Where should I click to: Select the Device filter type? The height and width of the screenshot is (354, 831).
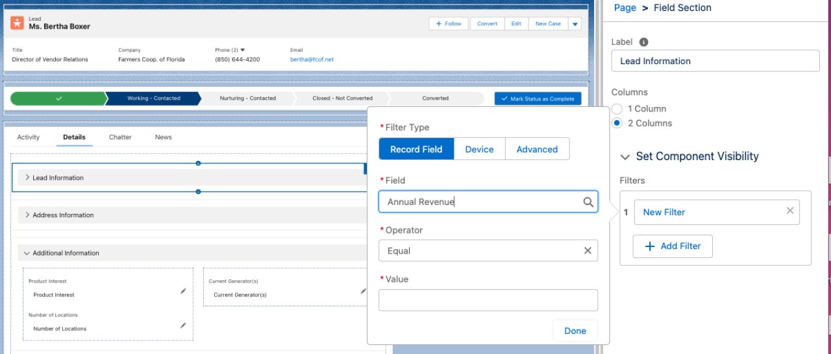tap(480, 149)
